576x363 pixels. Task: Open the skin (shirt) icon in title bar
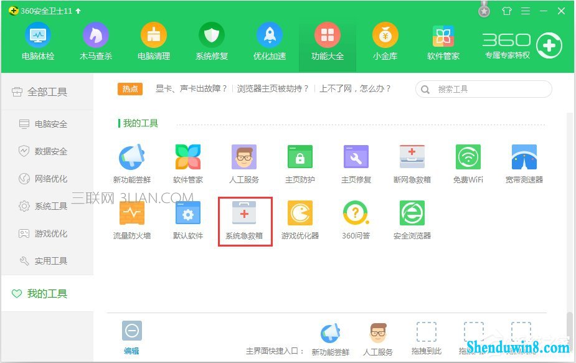(507, 11)
